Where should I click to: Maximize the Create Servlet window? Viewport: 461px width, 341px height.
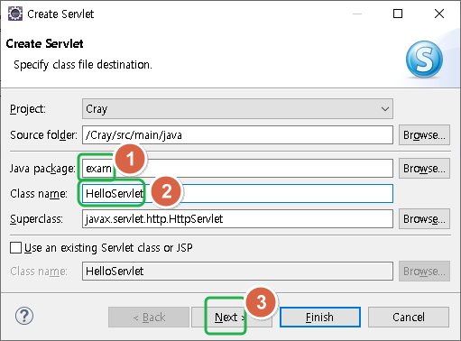click(398, 14)
